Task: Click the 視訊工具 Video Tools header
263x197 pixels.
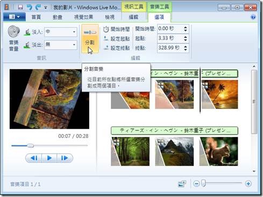Action: point(134,7)
